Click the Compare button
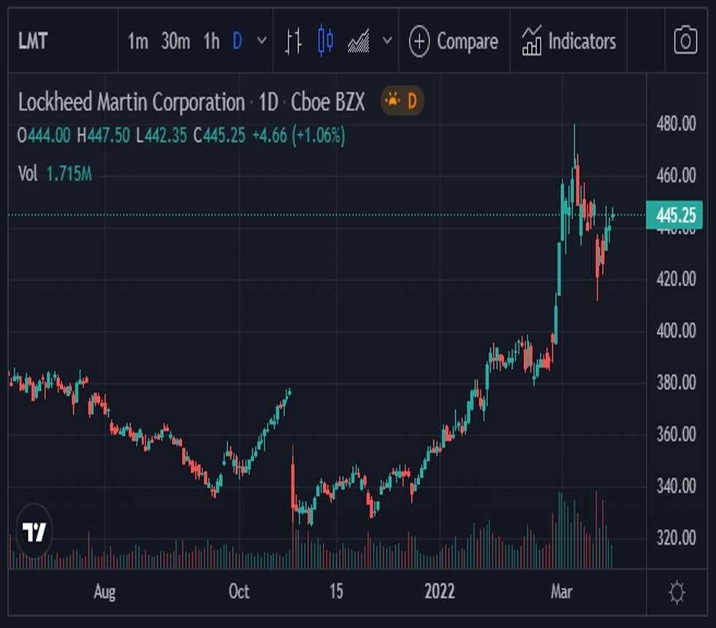Image resolution: width=716 pixels, height=628 pixels. [x=454, y=42]
